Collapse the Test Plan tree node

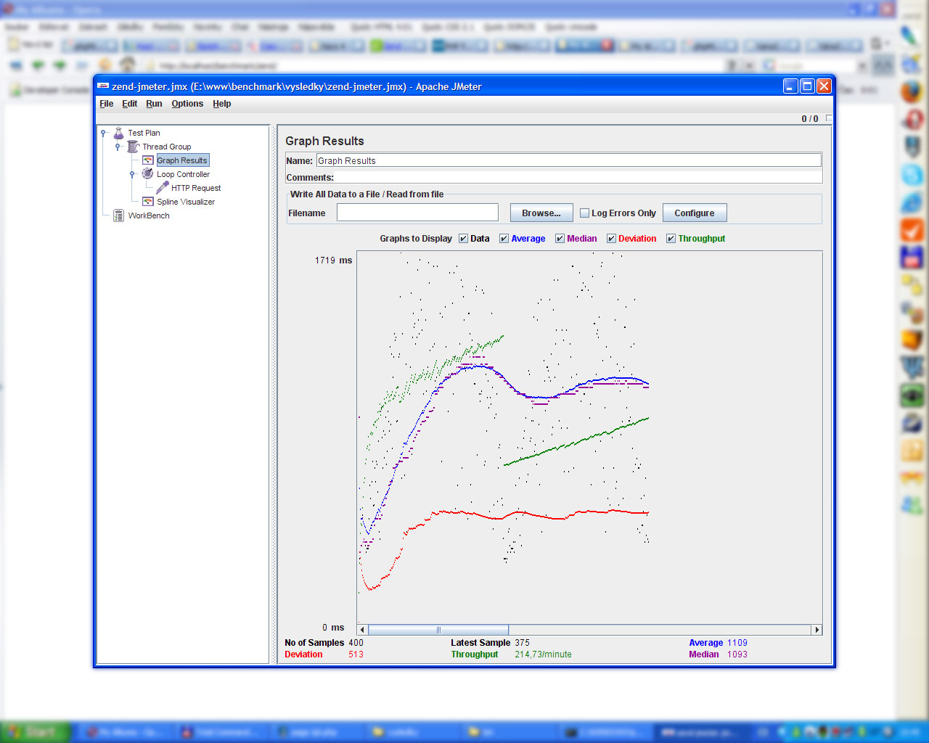coord(103,133)
